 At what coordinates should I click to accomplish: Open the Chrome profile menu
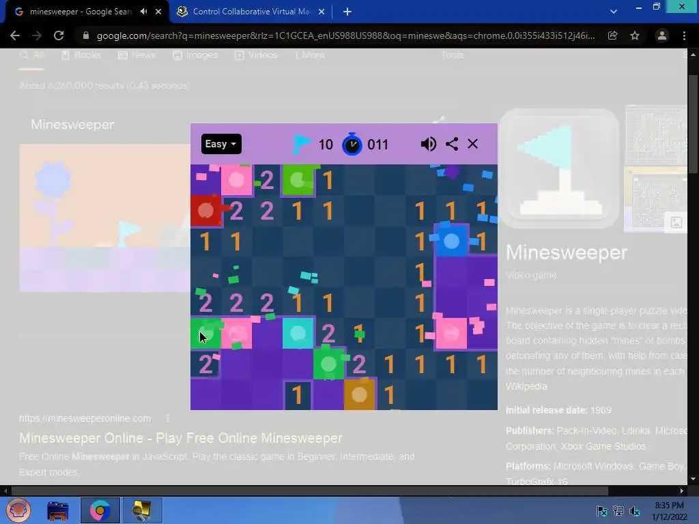point(662,35)
